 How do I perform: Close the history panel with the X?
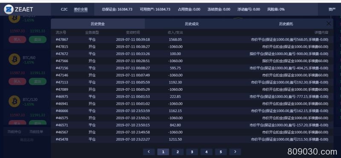click(329, 23)
